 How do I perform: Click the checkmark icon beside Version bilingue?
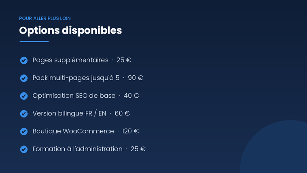(24, 113)
